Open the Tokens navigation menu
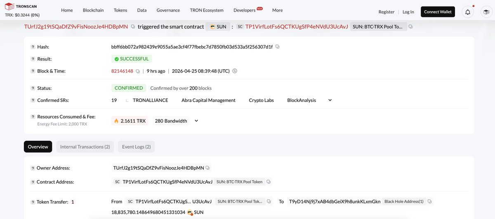Viewport: 495px width, 219px height. pyautogui.click(x=120, y=10)
